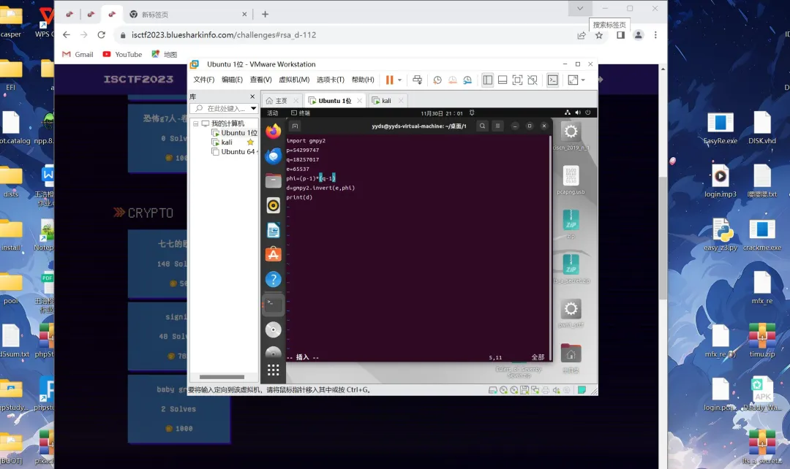Open Firefox from the Ubuntu dock
The height and width of the screenshot is (469, 790).
(273, 131)
